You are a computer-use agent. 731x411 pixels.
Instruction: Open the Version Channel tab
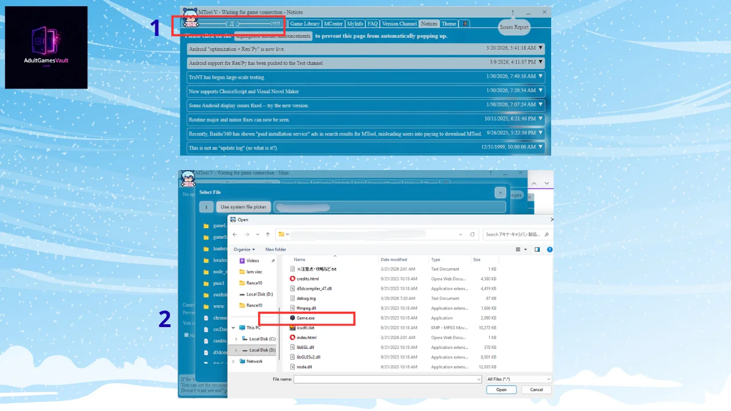click(399, 24)
